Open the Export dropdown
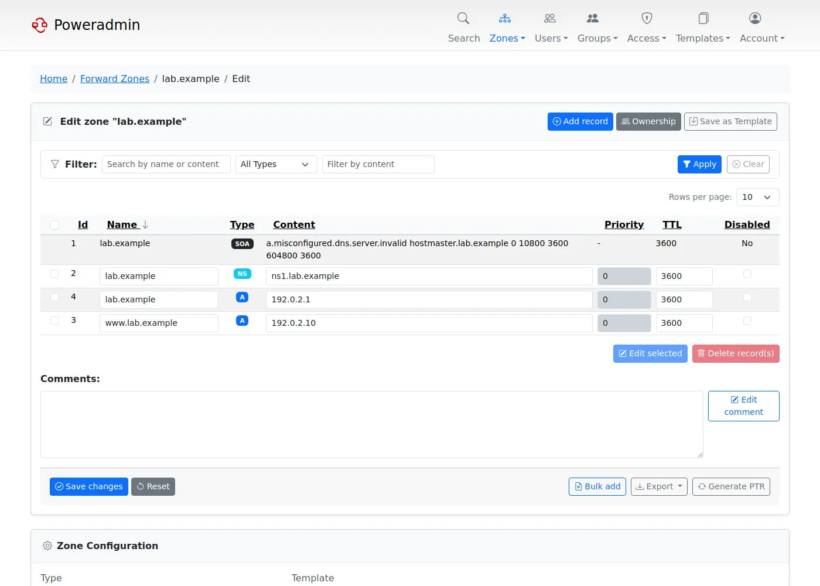Viewport: 820px width, 586px height. 659,486
